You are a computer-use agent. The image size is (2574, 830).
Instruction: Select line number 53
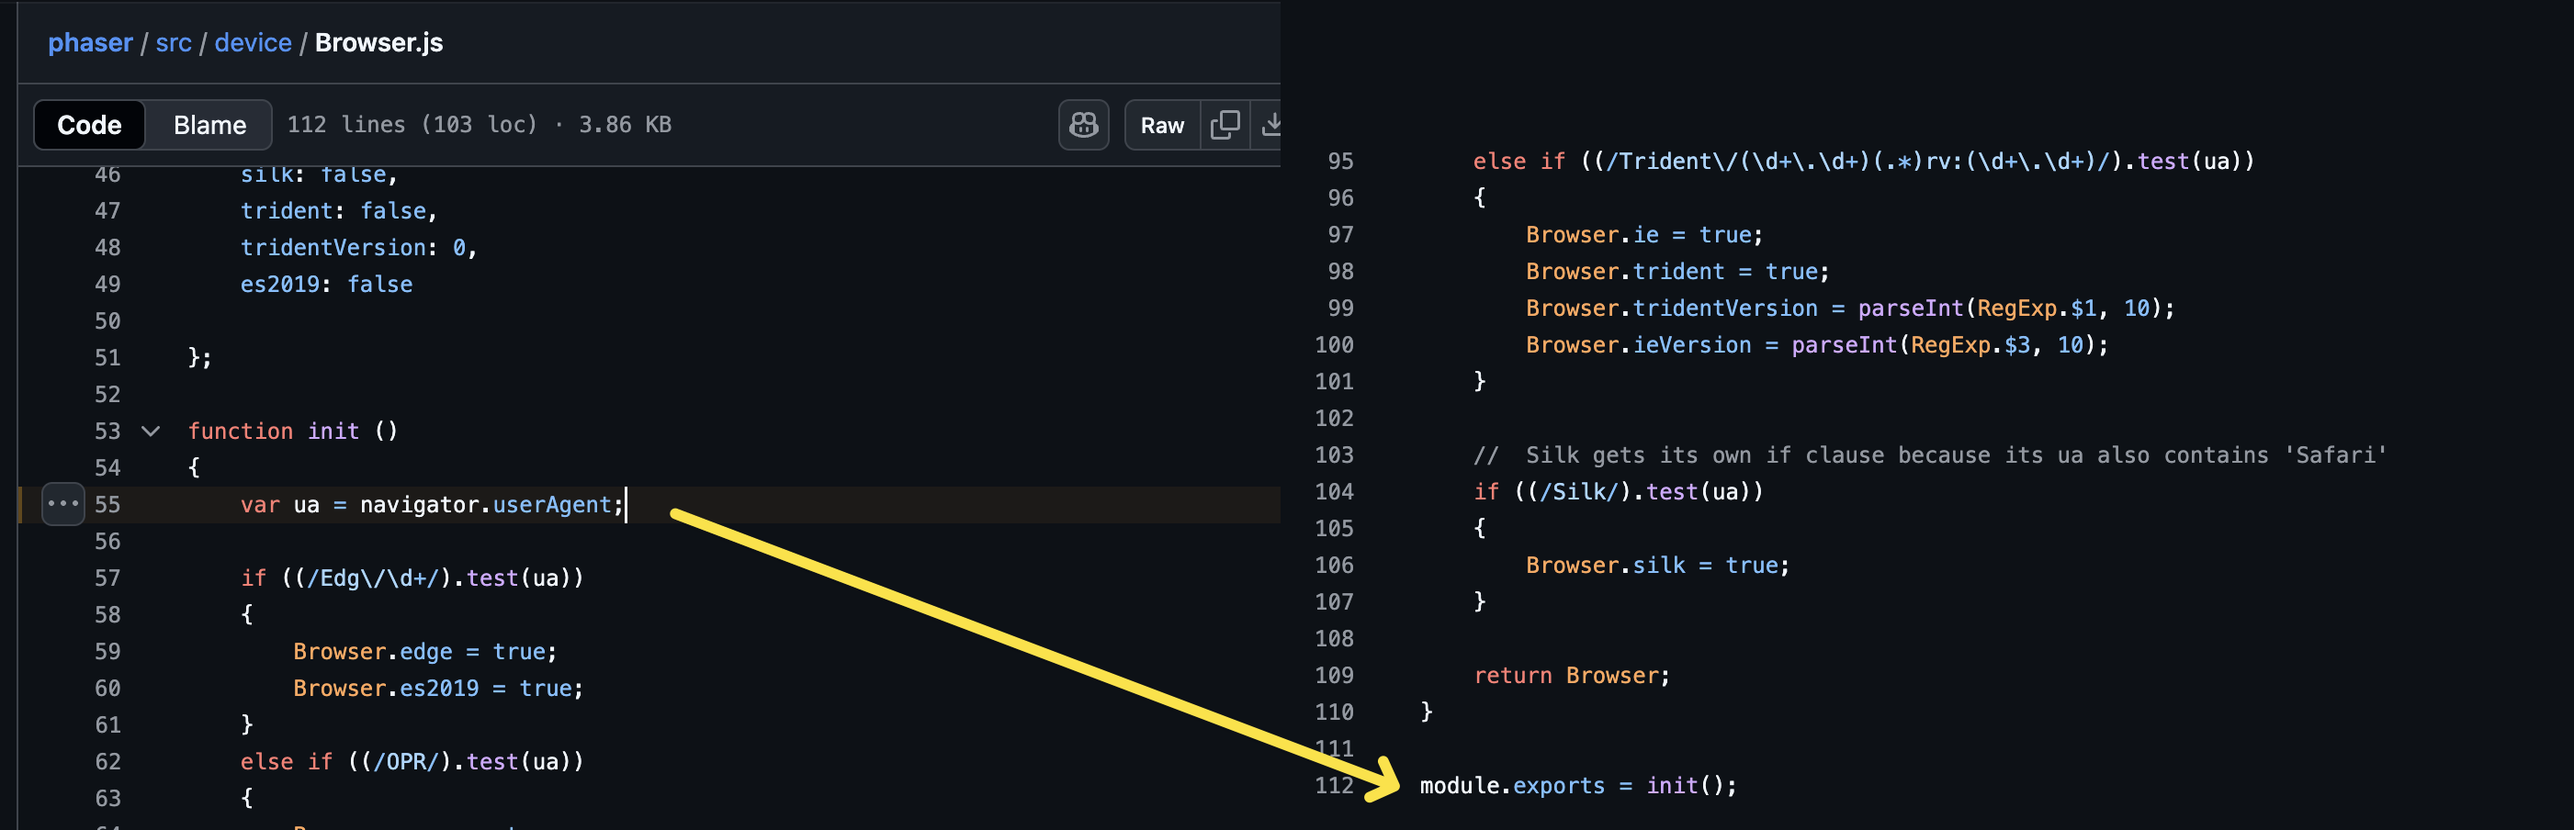(107, 432)
